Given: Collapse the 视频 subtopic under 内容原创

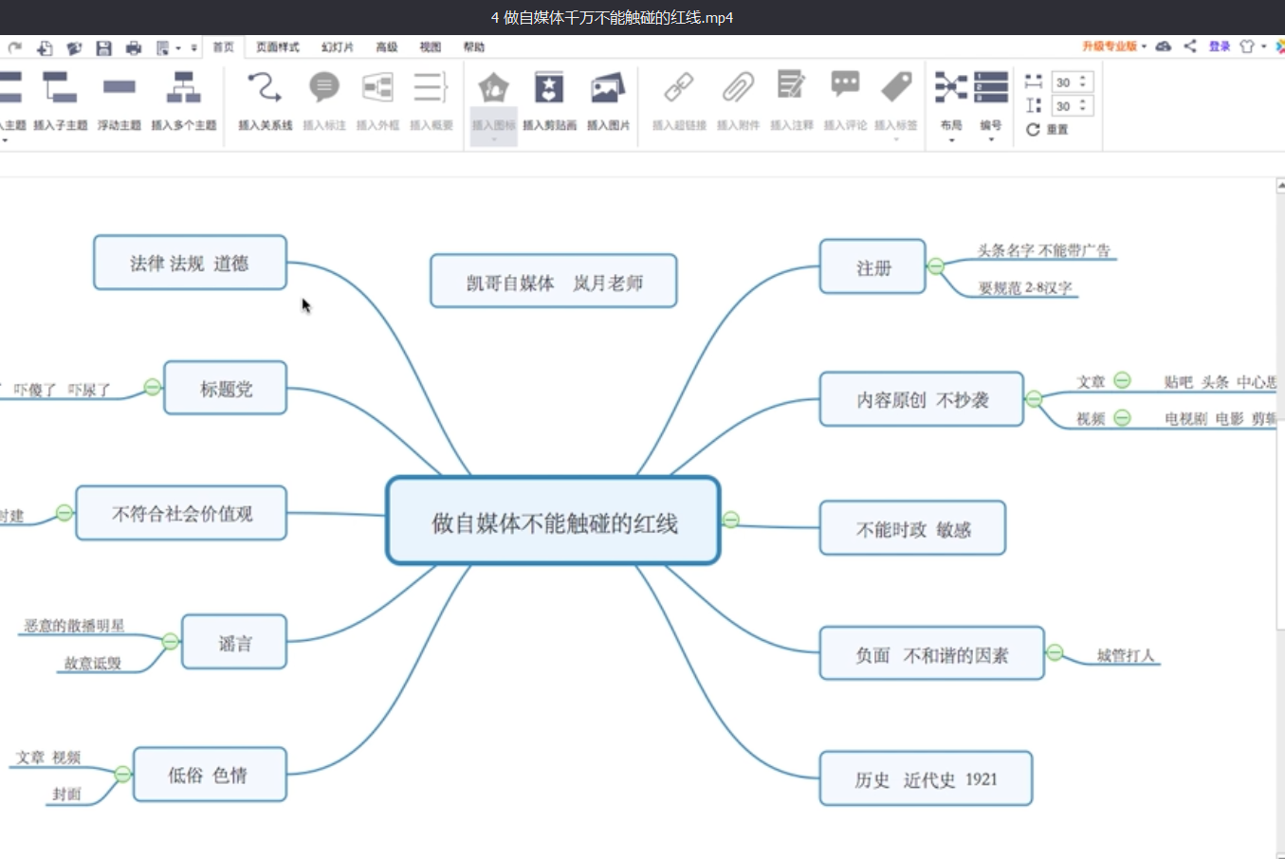Looking at the screenshot, I should click(x=1122, y=417).
